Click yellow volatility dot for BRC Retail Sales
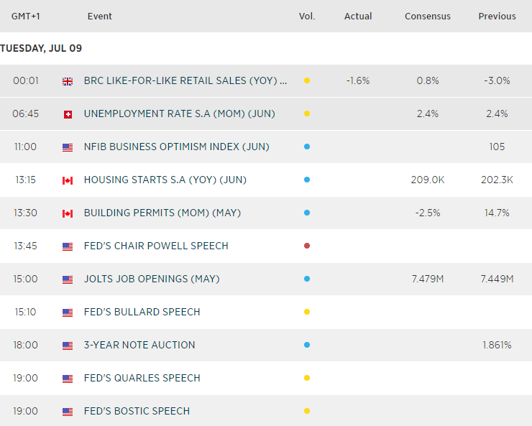Image resolution: width=532 pixels, height=426 pixels. [307, 80]
